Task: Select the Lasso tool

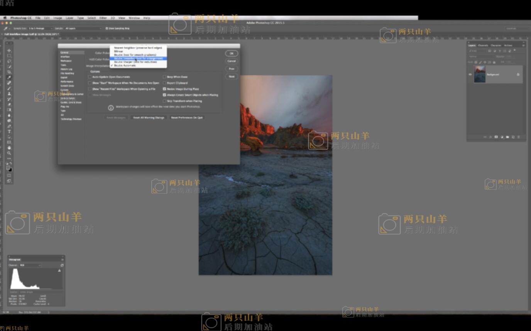Action: pos(9,61)
